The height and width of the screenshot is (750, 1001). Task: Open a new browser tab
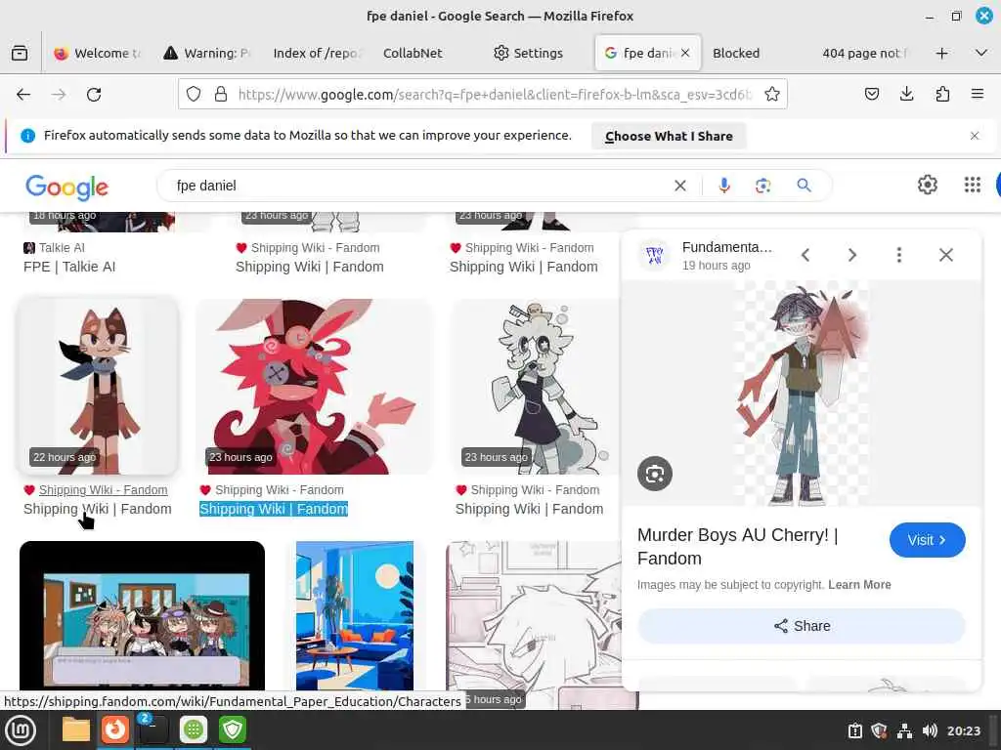click(941, 53)
